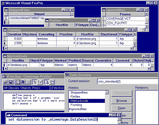Viewport: 159px width, 125px height.
Task: Click Objclass column header in Fromlog
Action: coord(29,34)
